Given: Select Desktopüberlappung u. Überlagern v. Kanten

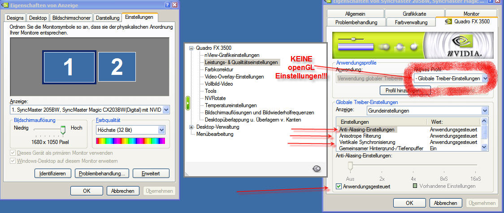Looking at the screenshot, I should (x=253, y=120).
